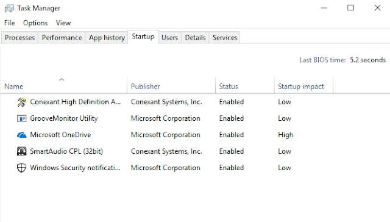Viewport: 390px width, 222px height.
Task: Click the GrooveMonitor Utility icon
Action: click(22, 118)
